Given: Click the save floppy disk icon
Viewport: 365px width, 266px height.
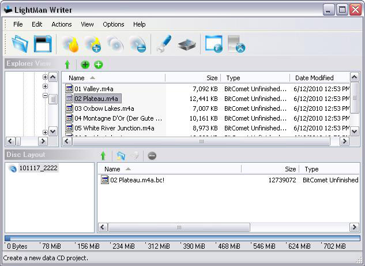Looking at the screenshot, I should (x=43, y=44).
